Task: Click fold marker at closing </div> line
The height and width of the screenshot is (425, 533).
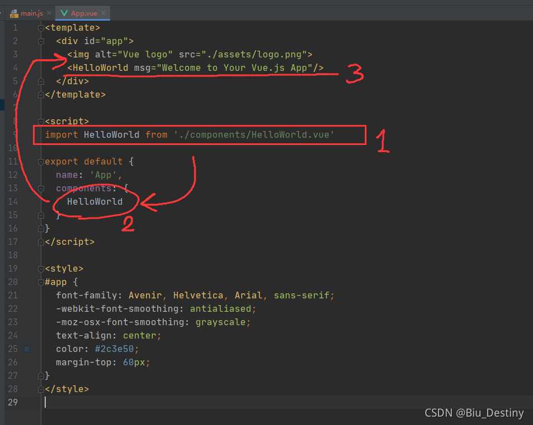Action: pos(41,81)
